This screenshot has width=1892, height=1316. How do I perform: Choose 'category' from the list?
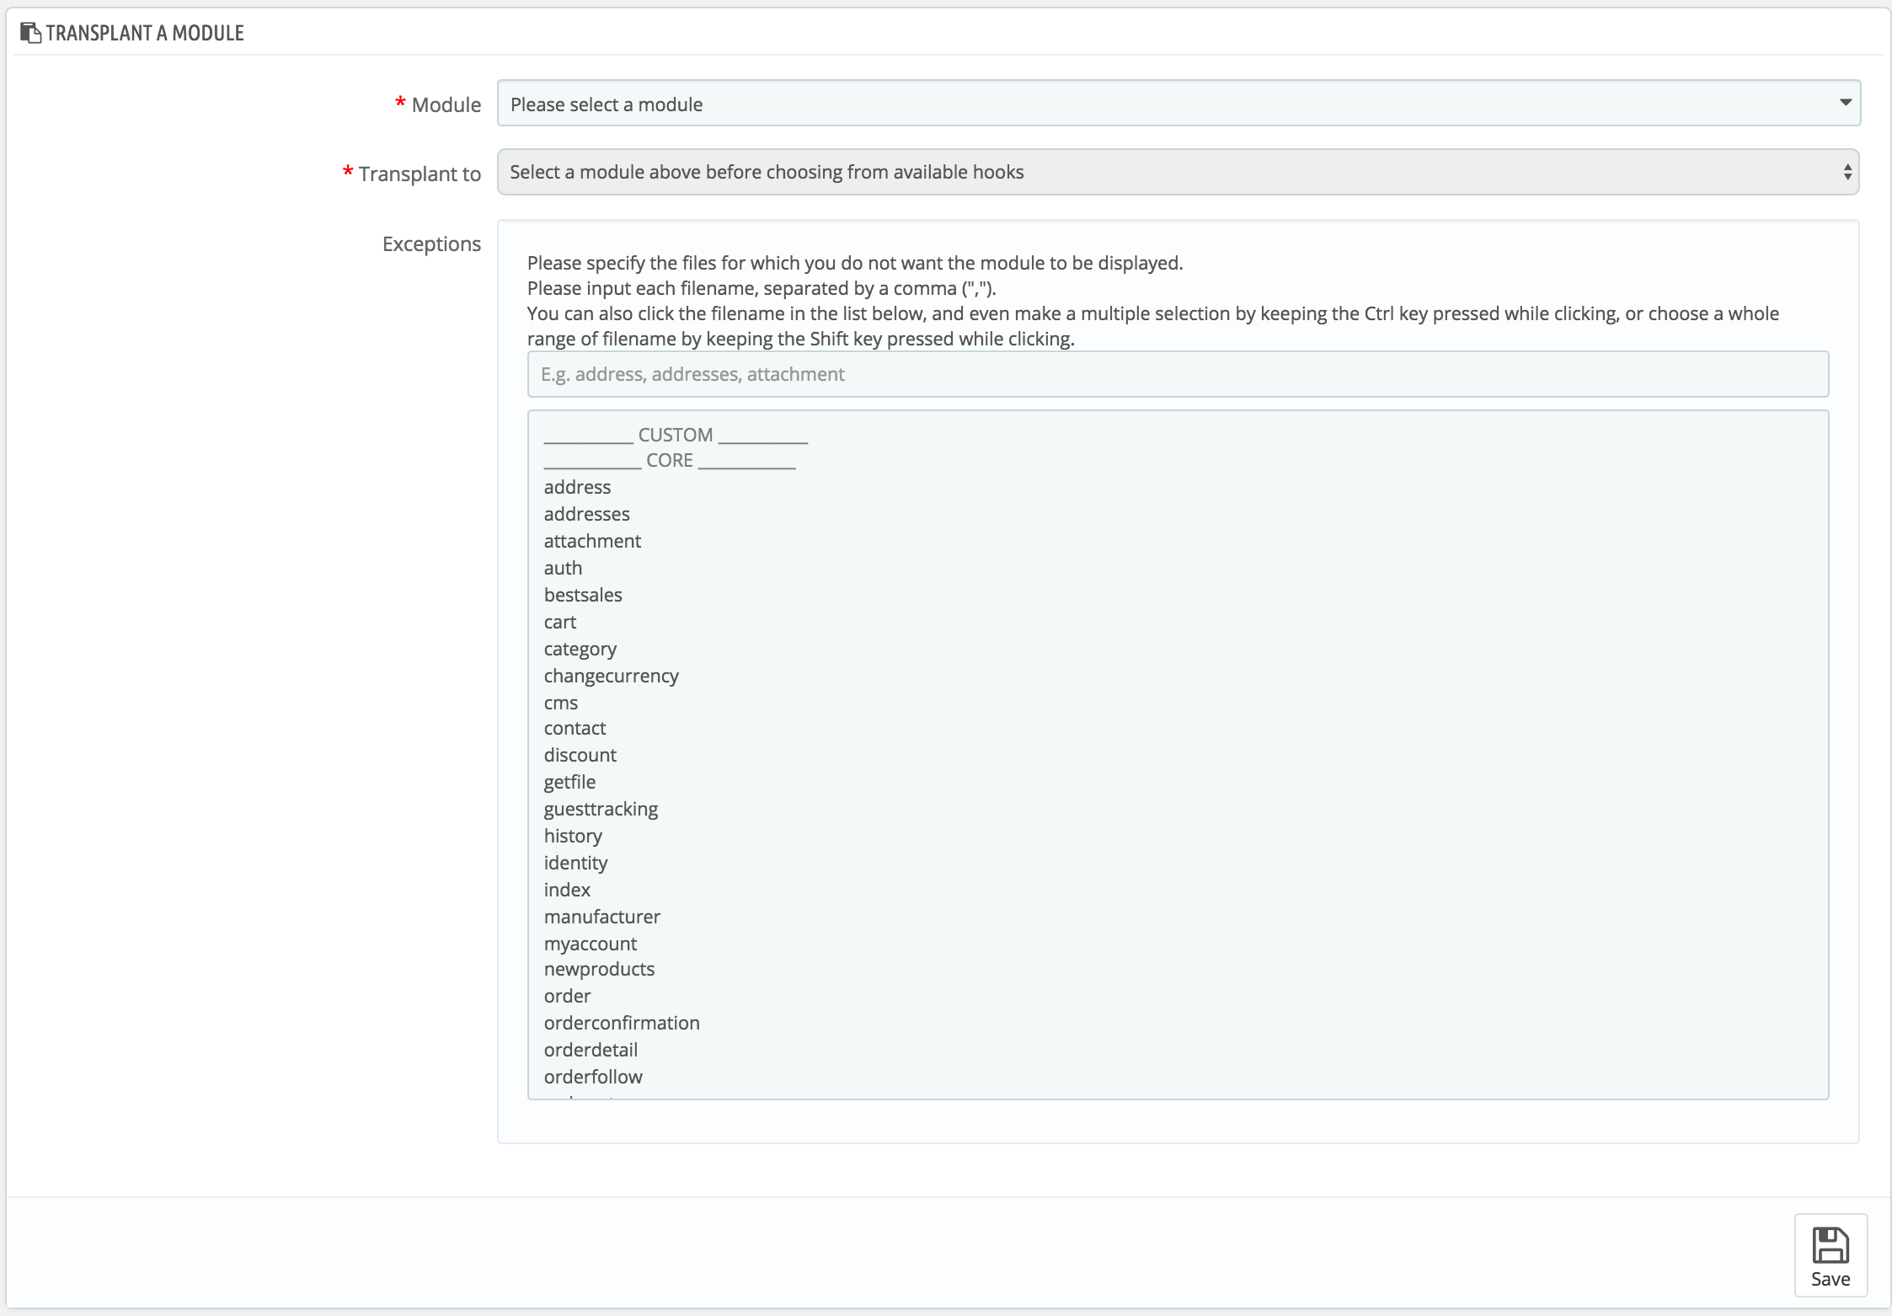click(580, 649)
